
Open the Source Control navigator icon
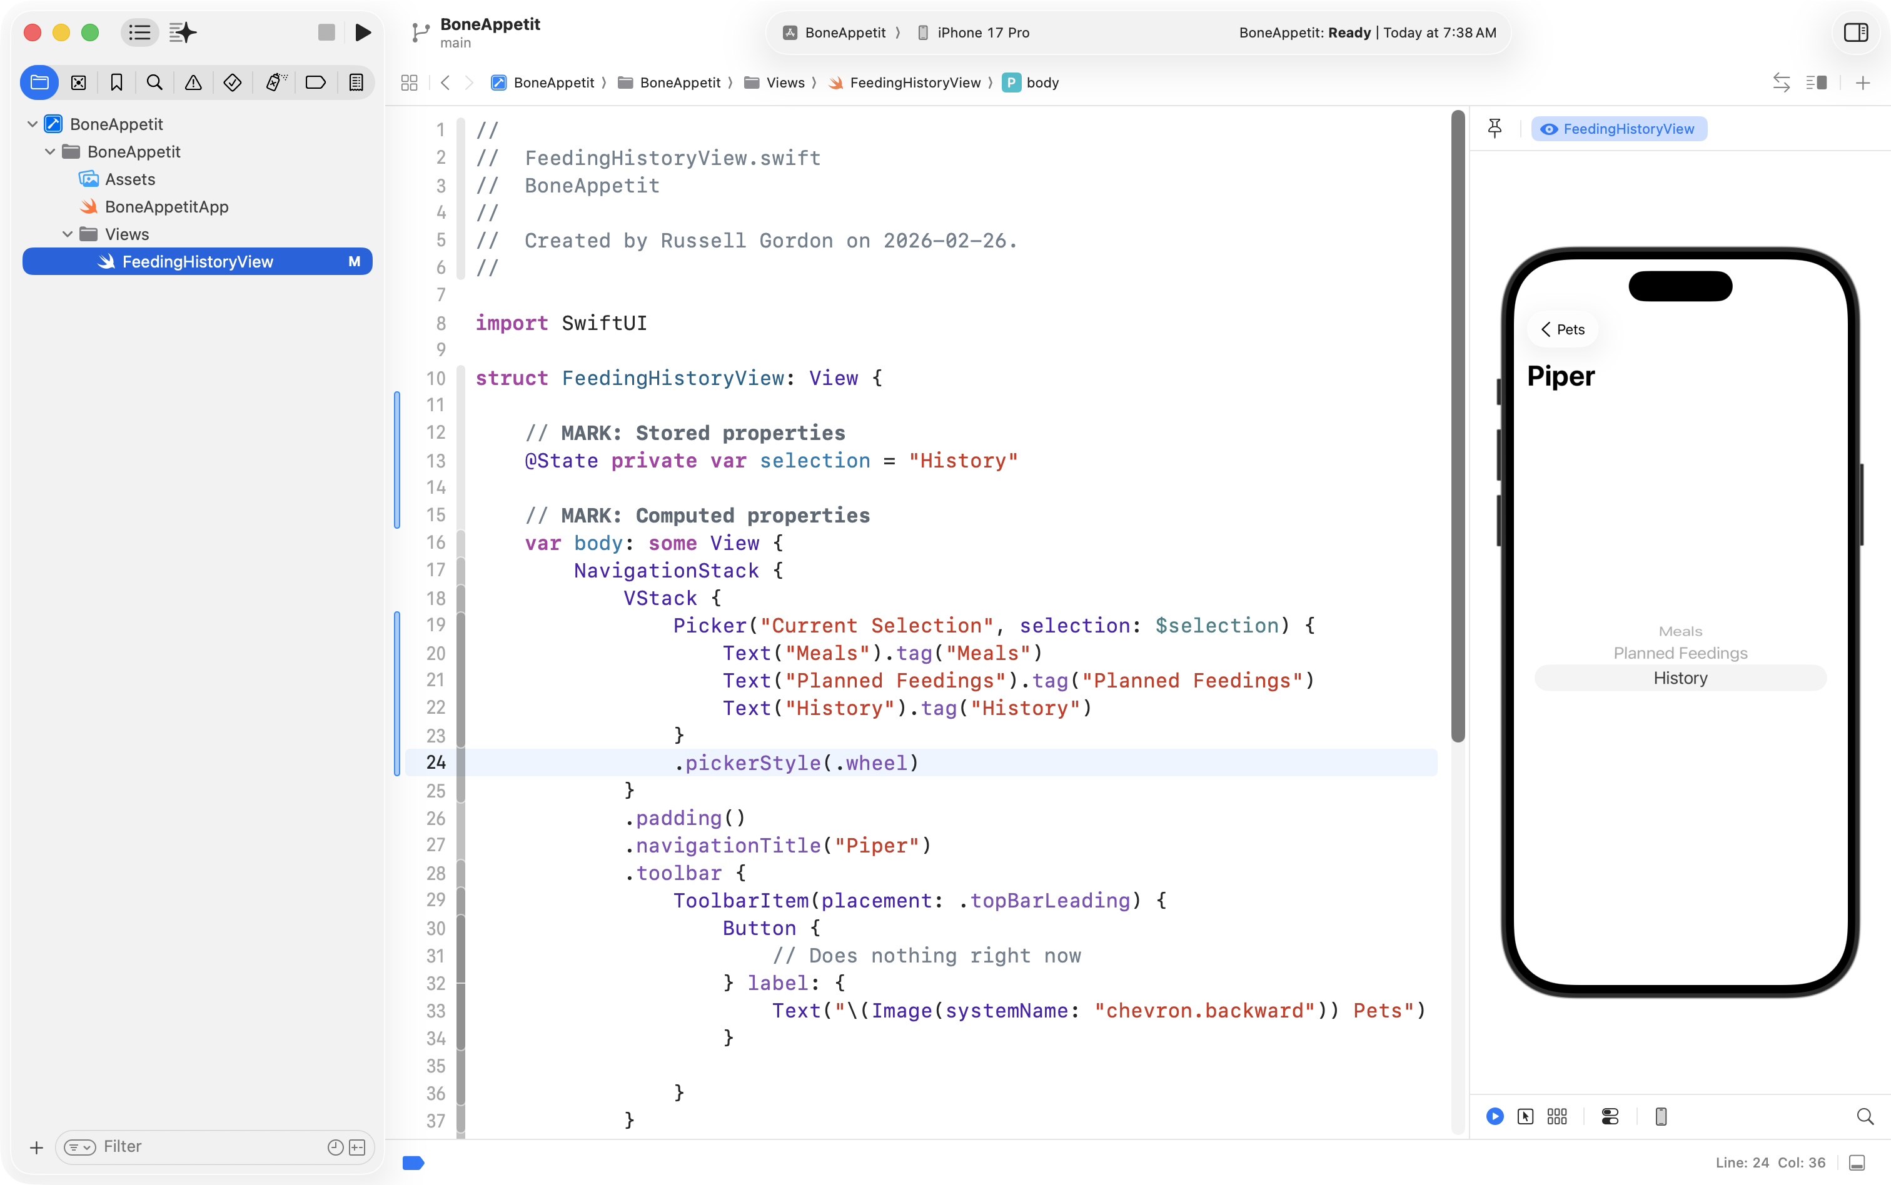(x=78, y=82)
